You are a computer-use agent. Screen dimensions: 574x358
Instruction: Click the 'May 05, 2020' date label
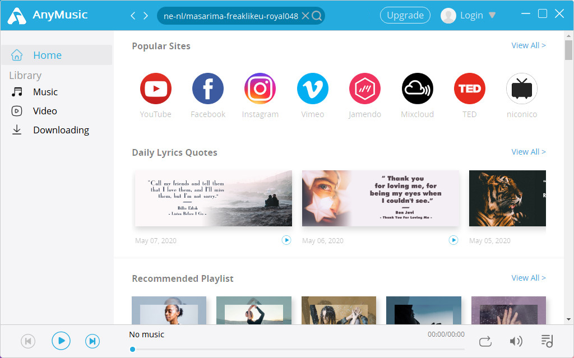pos(490,240)
